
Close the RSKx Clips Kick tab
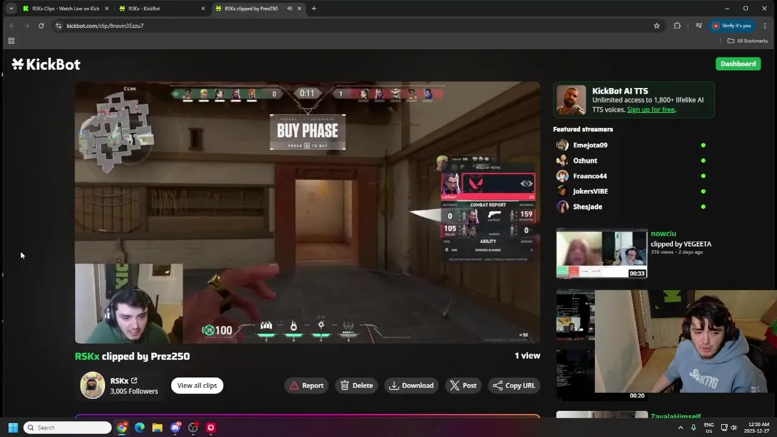107,8
